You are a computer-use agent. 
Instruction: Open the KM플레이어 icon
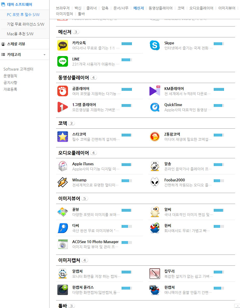click(155, 91)
